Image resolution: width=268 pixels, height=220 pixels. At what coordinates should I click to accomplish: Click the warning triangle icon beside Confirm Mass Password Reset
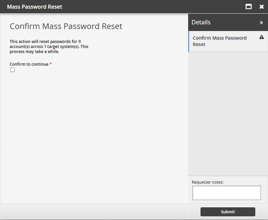click(x=262, y=37)
